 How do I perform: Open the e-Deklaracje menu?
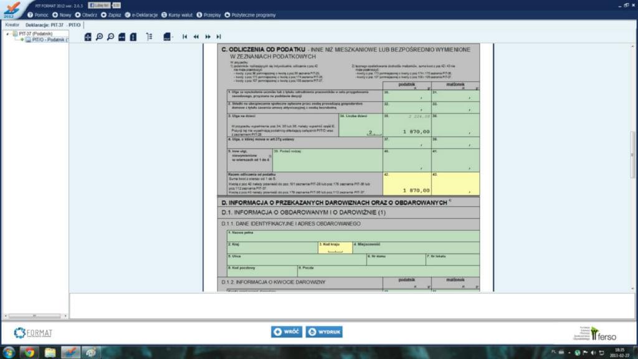[142, 14]
